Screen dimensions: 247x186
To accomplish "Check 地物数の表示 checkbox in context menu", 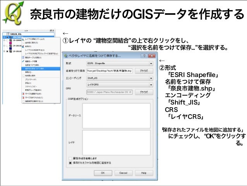I will click(x=24, y=76).
